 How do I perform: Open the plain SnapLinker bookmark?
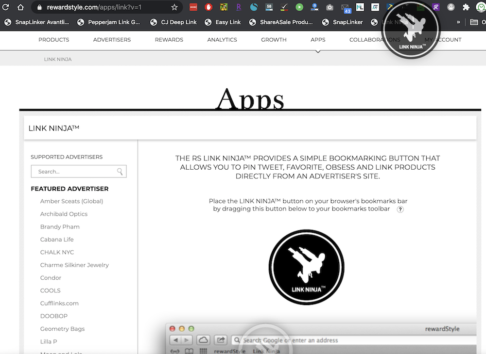point(343,22)
